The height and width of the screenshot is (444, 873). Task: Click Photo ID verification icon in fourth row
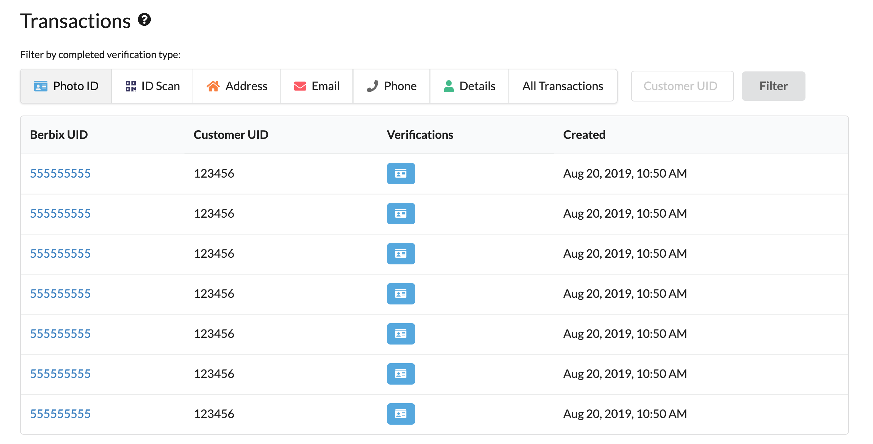pos(401,293)
